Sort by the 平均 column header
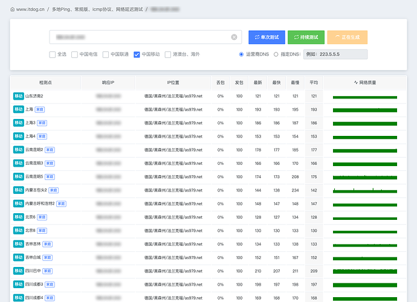This screenshot has height=302, width=417. pyautogui.click(x=314, y=83)
